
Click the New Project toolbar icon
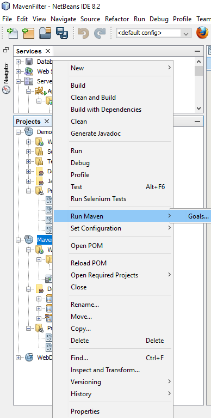tap(28, 33)
